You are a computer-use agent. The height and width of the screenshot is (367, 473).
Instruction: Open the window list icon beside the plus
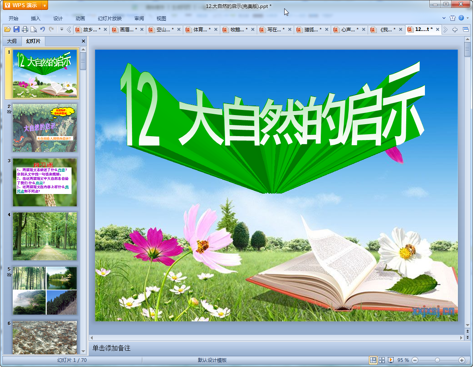click(x=465, y=29)
